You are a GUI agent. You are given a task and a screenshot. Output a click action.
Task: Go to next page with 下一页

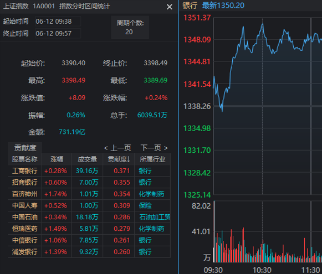pyautogui.click(x=154, y=148)
